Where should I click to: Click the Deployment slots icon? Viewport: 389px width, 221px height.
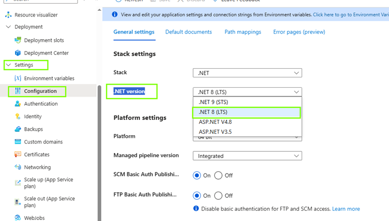[18, 40]
